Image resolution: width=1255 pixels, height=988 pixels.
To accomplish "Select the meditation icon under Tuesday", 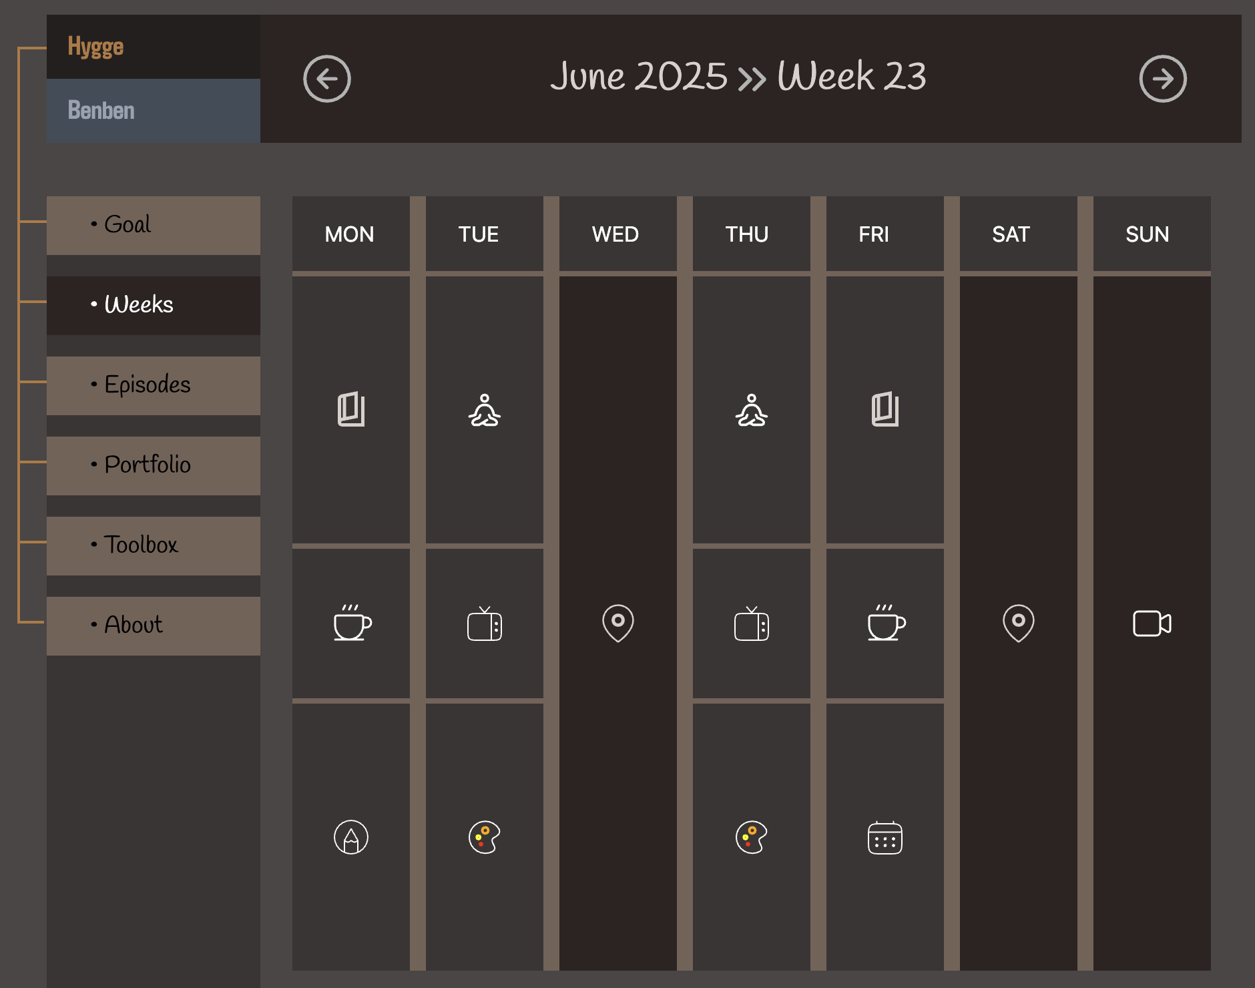I will (485, 411).
